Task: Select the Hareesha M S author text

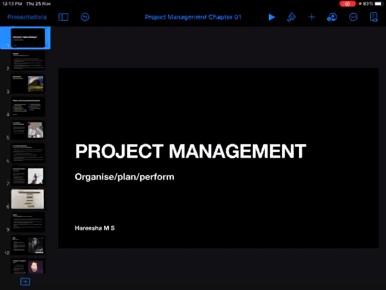Action: click(x=95, y=228)
